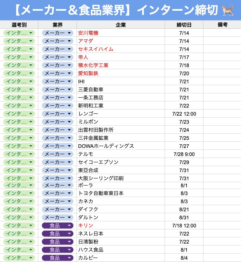Screen dimensions: 241x262
Task: Click the 8/21 deadline for ダイフク
Action: pos(184,209)
